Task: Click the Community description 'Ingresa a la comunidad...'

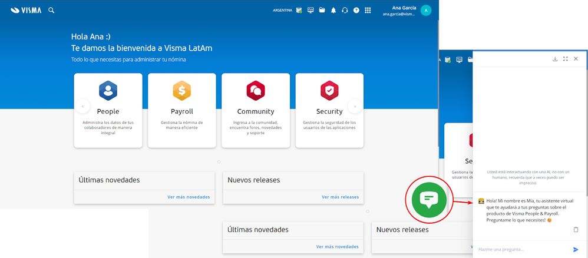Action: pyautogui.click(x=256, y=128)
